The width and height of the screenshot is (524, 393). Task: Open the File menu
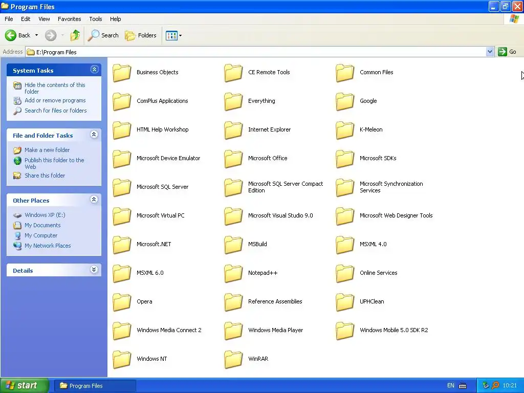[9, 19]
